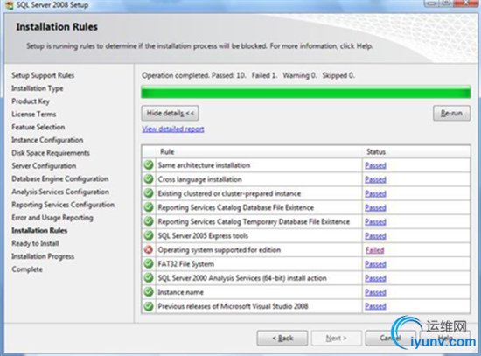Click green check icon for Cross language installation
Viewport: 481px width, 356px height.
coord(149,179)
